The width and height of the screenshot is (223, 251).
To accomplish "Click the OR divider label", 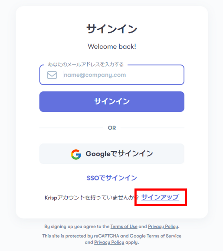I will point(112,128).
